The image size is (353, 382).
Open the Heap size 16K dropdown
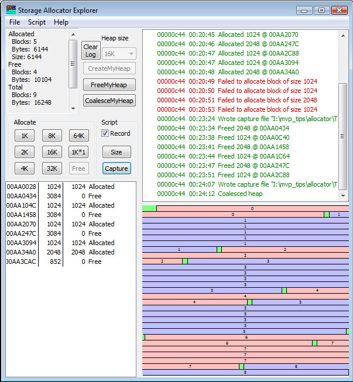[x=119, y=54]
